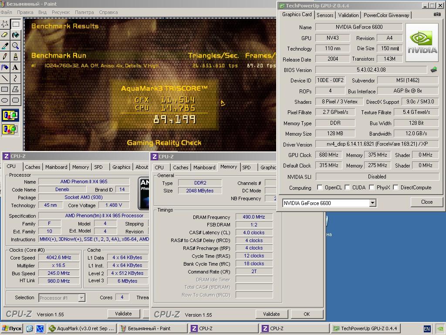Enable the PhysX checkbox
The width and height of the screenshot is (446, 335).
click(x=372, y=188)
